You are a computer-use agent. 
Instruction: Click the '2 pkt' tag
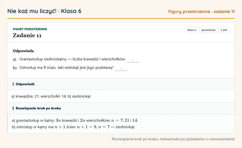coord(224,30)
